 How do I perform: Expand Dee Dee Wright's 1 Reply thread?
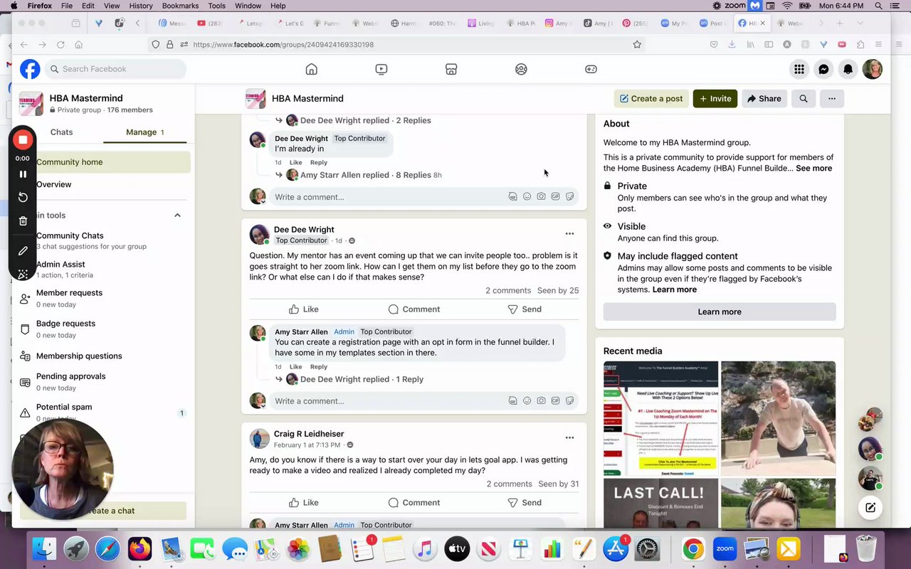[362, 379]
